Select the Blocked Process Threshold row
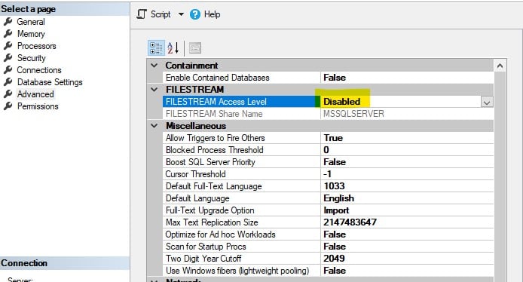The width and height of the screenshot is (523, 282). click(328, 150)
